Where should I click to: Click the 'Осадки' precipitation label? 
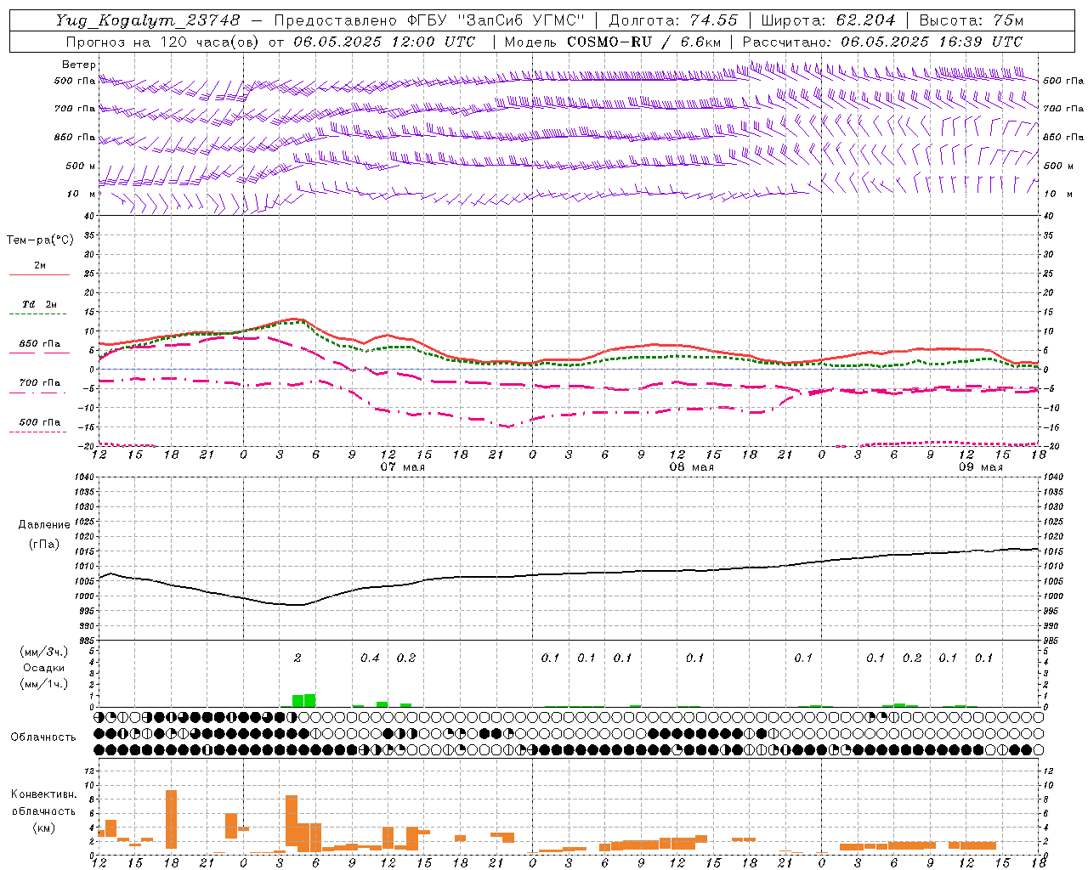pos(44,668)
